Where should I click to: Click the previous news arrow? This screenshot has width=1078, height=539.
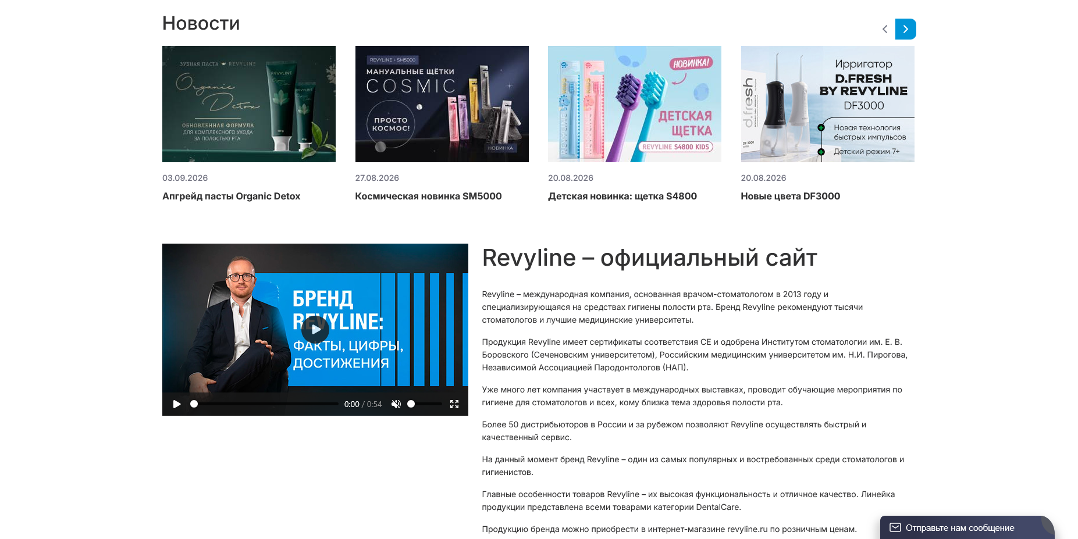pos(885,29)
